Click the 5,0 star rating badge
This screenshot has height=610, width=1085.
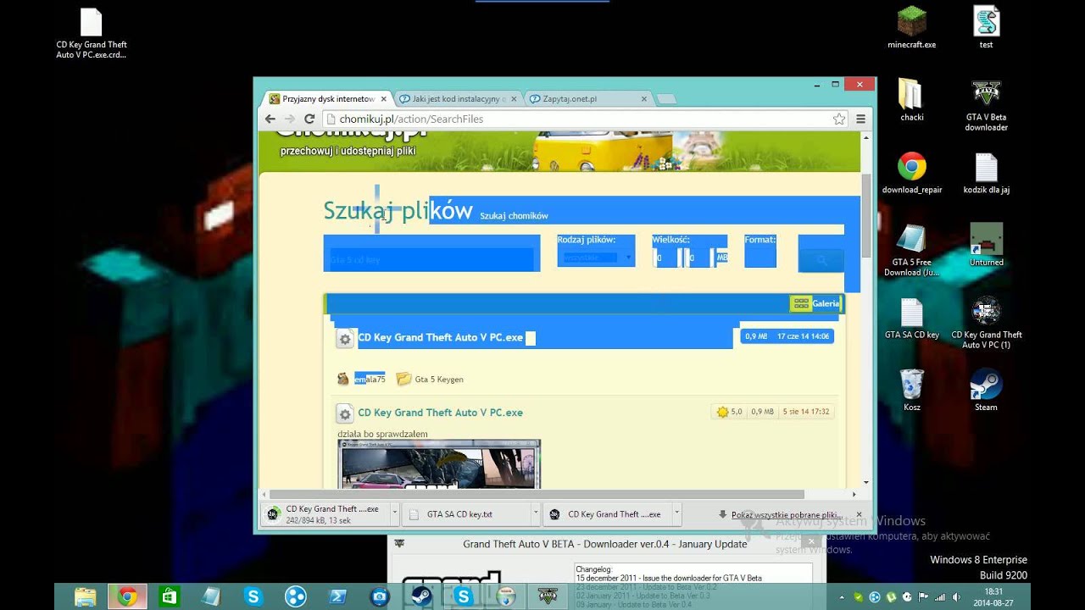coord(729,412)
